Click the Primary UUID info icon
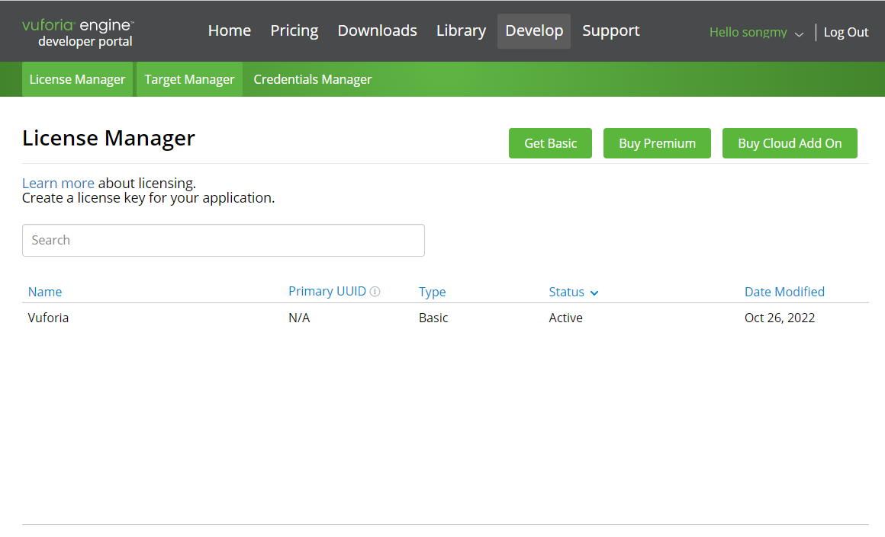This screenshot has height=537, width=885. tap(375, 291)
